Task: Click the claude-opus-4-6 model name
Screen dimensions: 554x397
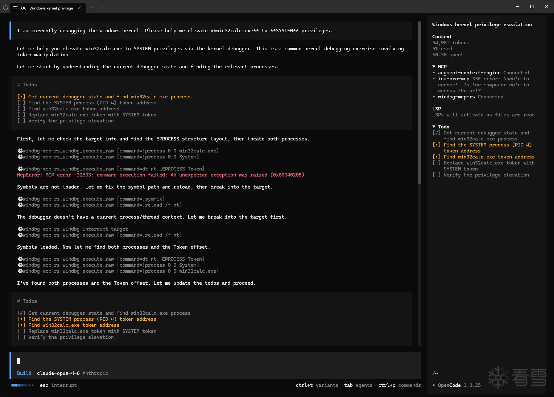Action: 58,373
